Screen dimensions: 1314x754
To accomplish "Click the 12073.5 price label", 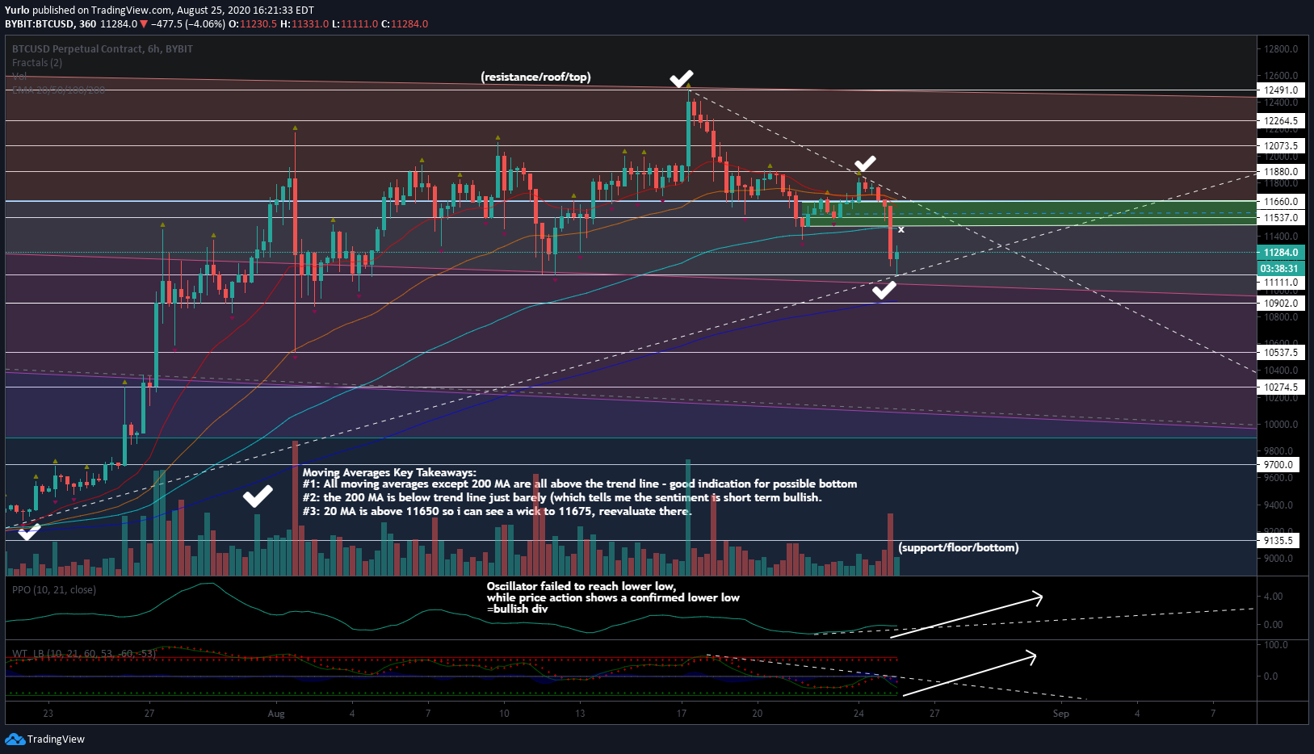I will 1282,146.
